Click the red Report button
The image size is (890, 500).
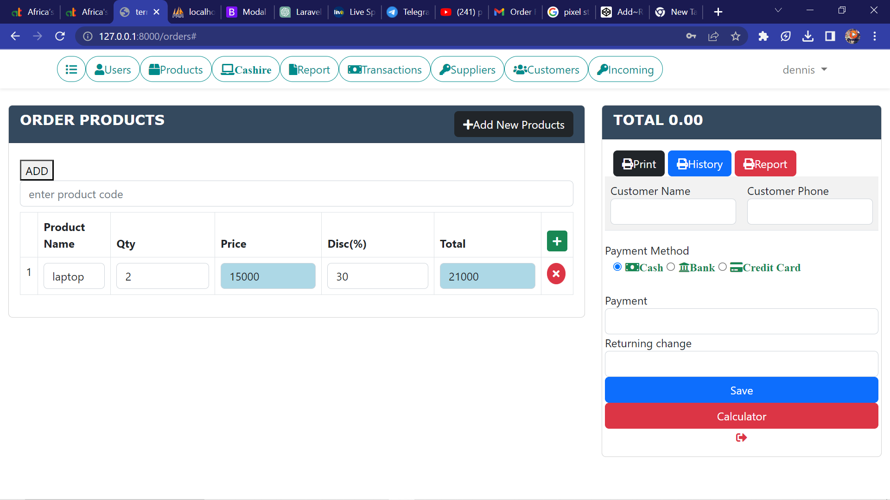click(765, 164)
